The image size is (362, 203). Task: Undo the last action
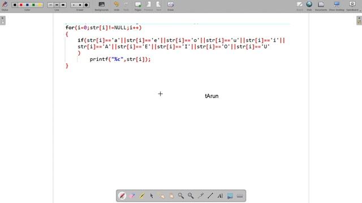point(117,6)
